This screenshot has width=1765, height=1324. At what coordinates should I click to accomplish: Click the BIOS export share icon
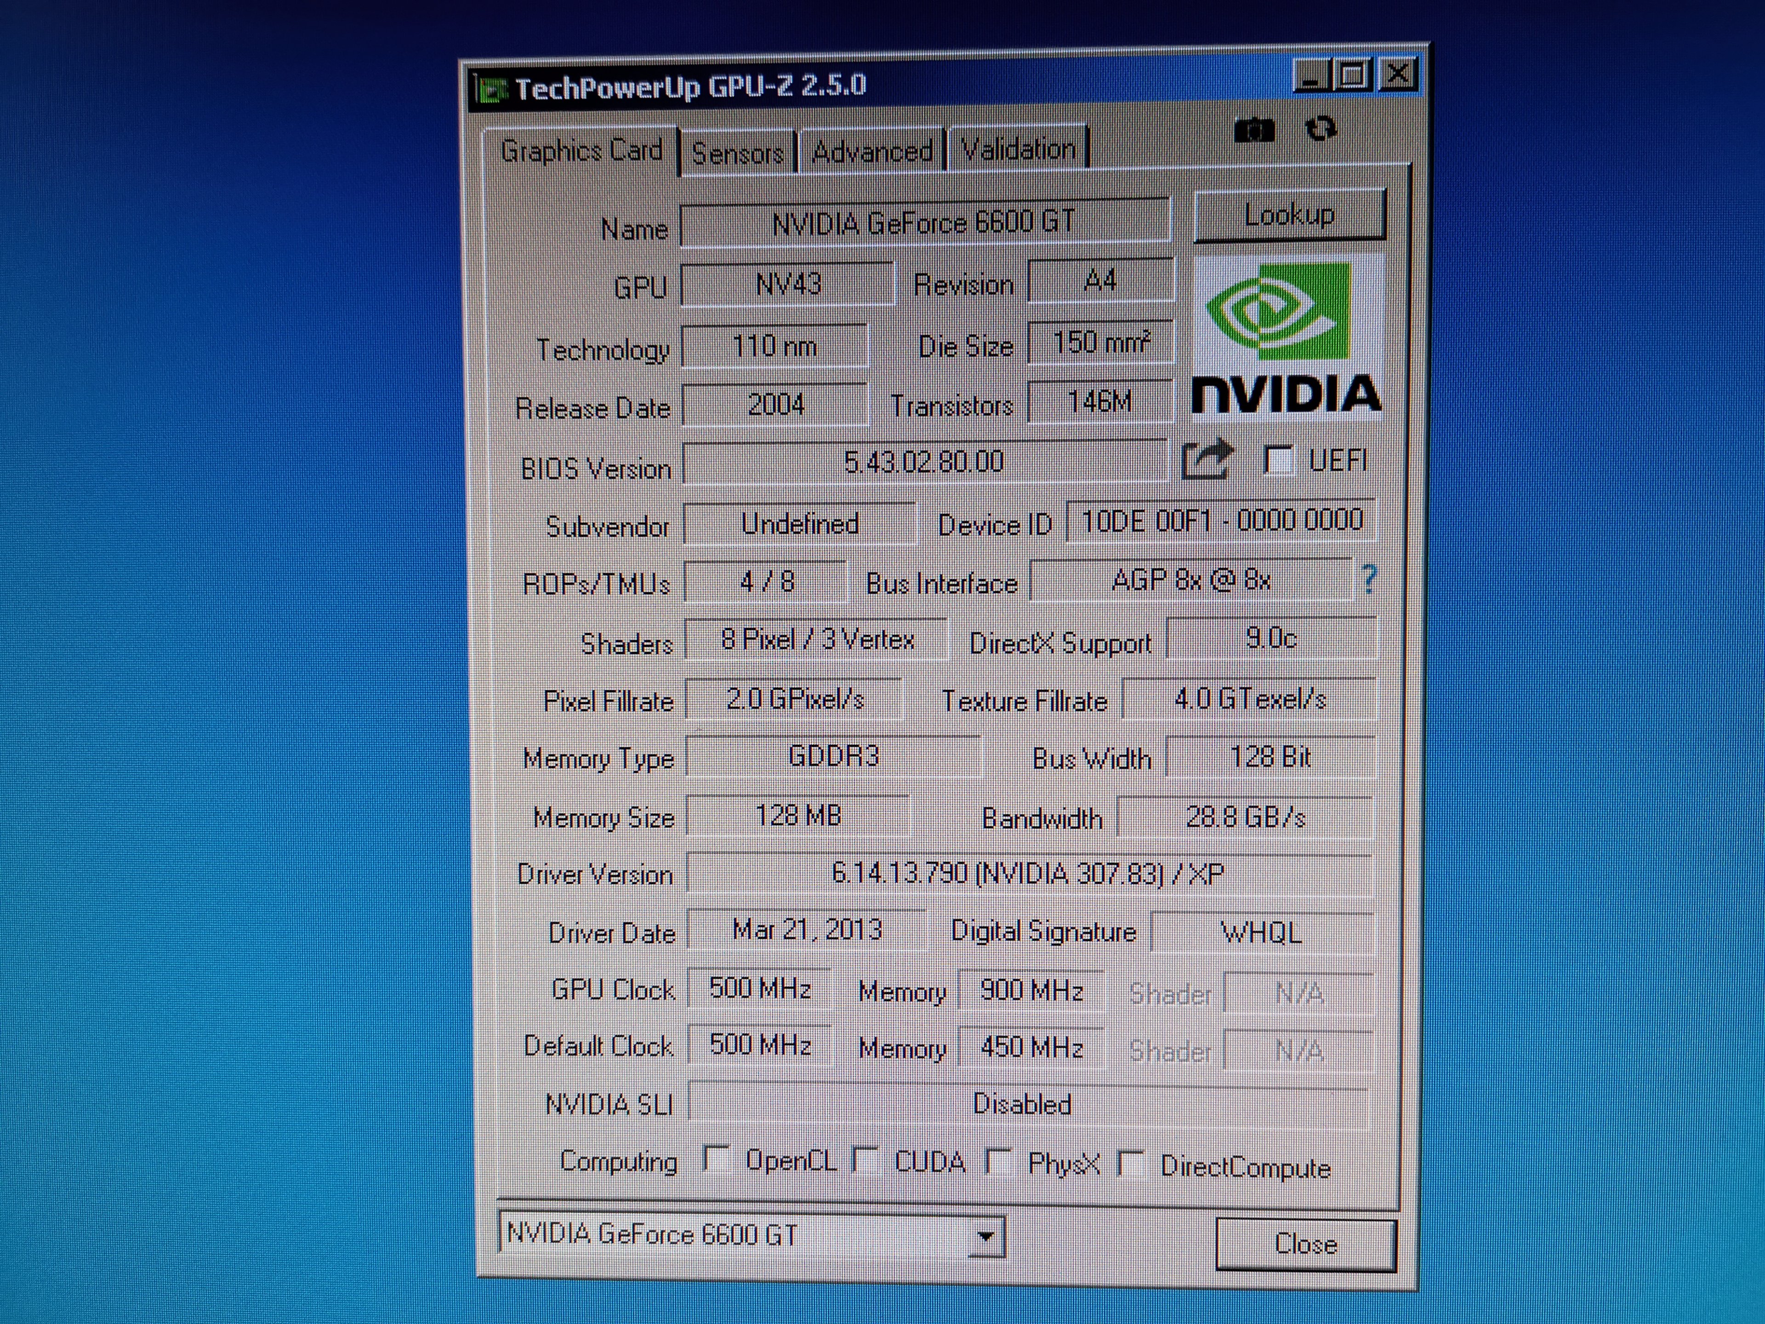1207,460
